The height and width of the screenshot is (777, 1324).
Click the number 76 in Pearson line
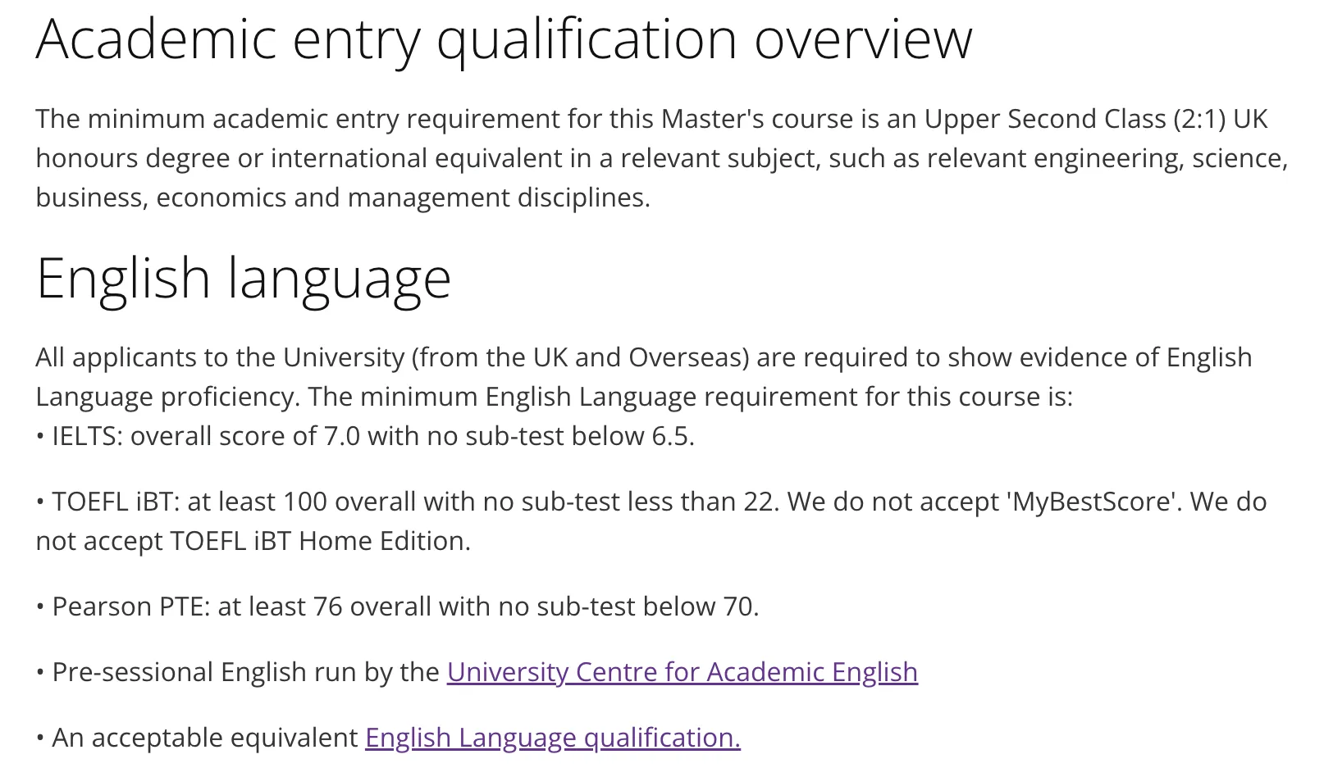(327, 607)
